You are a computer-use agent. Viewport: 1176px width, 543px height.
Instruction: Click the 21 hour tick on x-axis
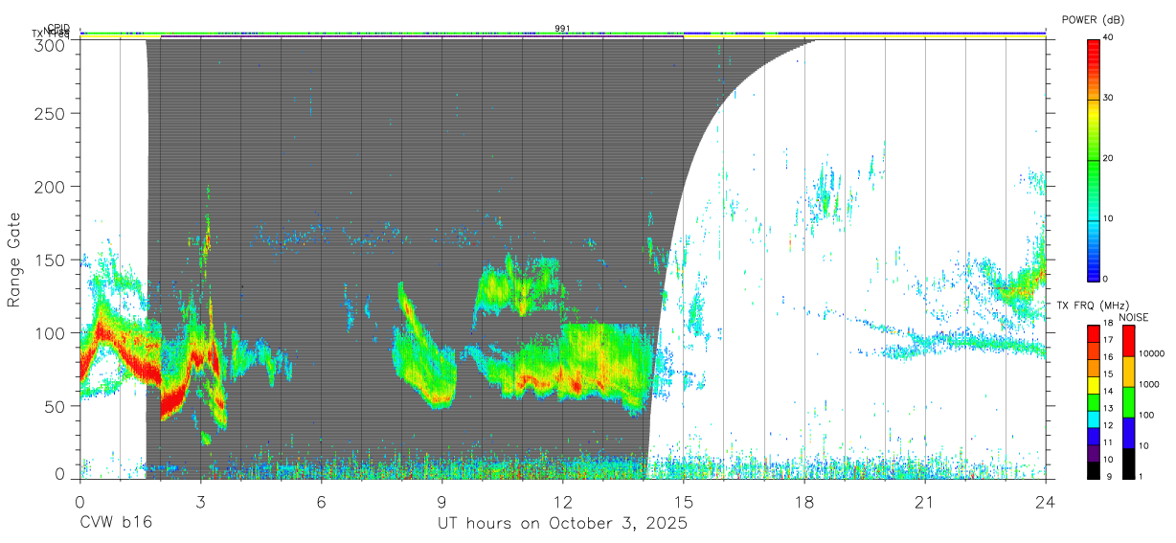coord(924,502)
